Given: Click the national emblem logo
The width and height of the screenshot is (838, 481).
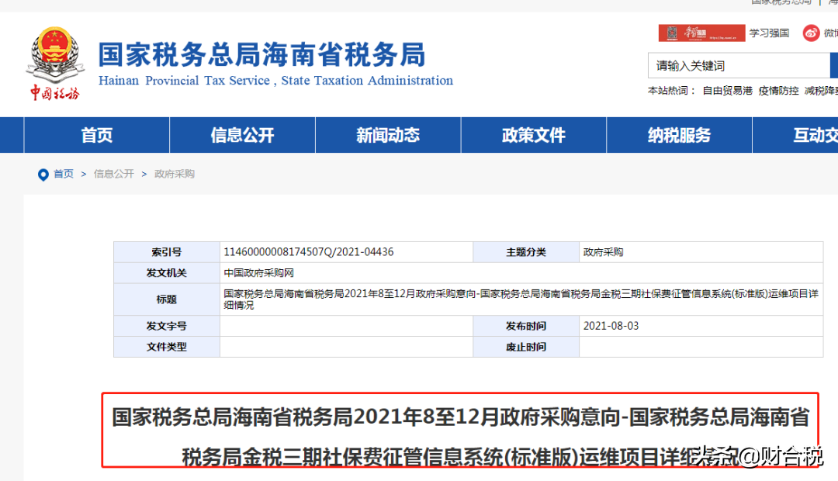Looking at the screenshot, I should (55, 63).
